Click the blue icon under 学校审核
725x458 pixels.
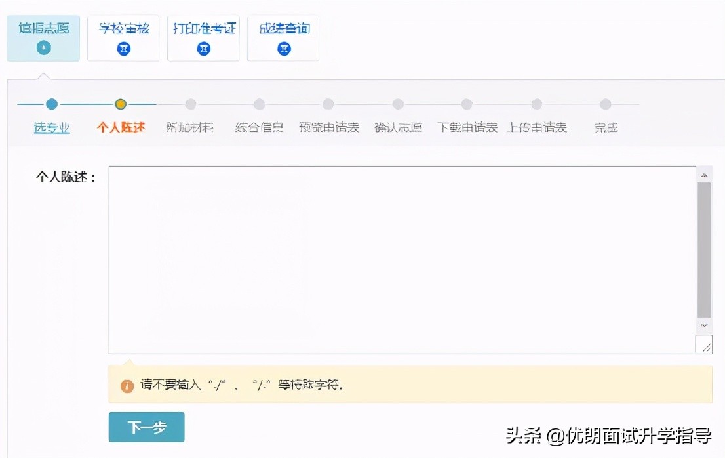pos(123,49)
